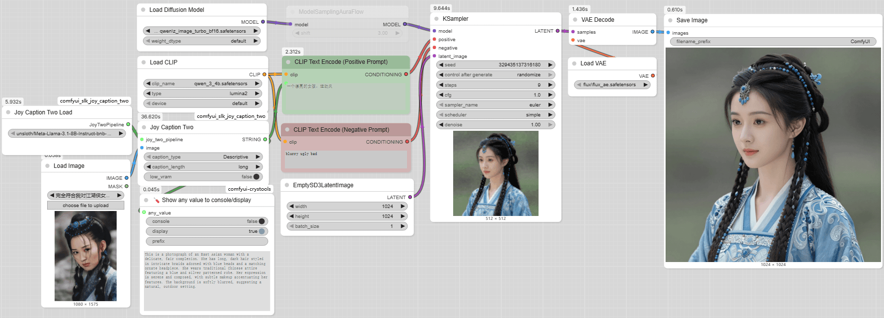Open the sampler_name dropdown showing euler
Screen dimensions: 884x318
[495, 105]
